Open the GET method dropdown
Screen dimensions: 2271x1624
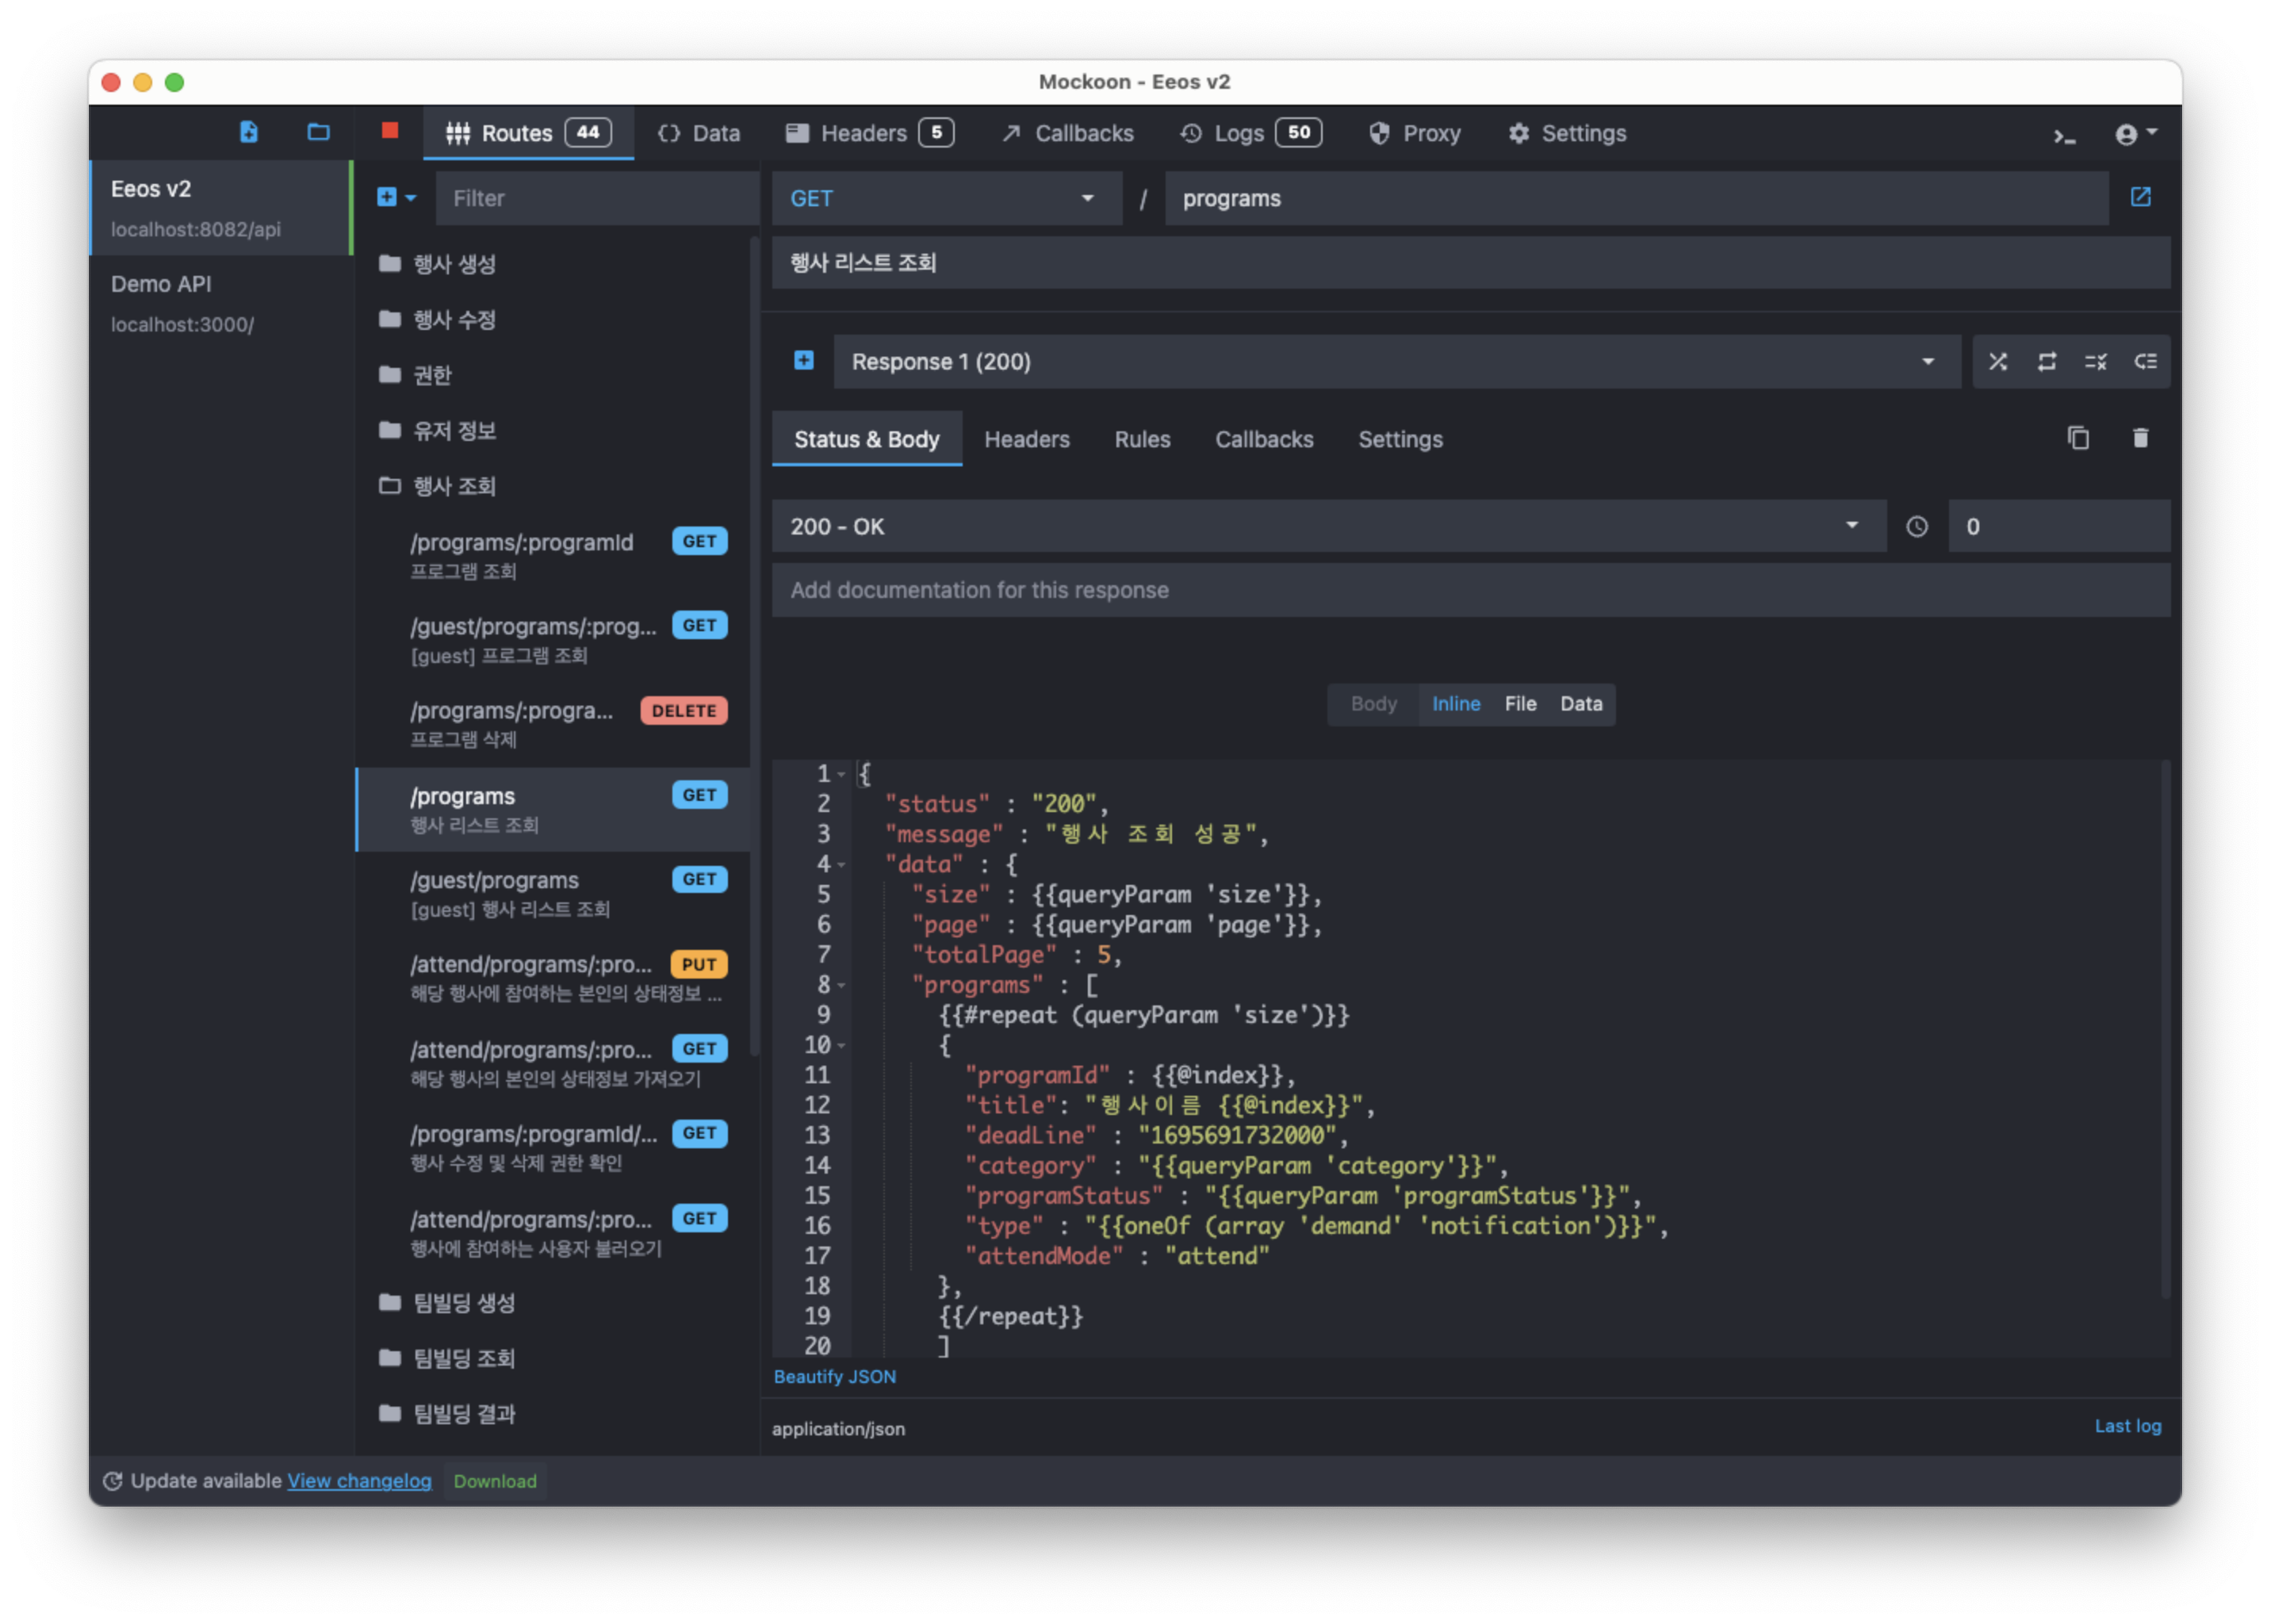coord(946,198)
